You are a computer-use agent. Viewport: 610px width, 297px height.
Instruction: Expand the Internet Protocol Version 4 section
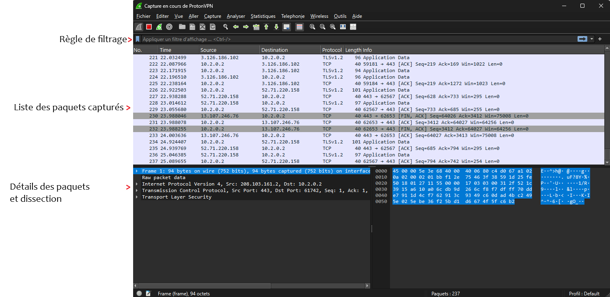[x=137, y=184]
